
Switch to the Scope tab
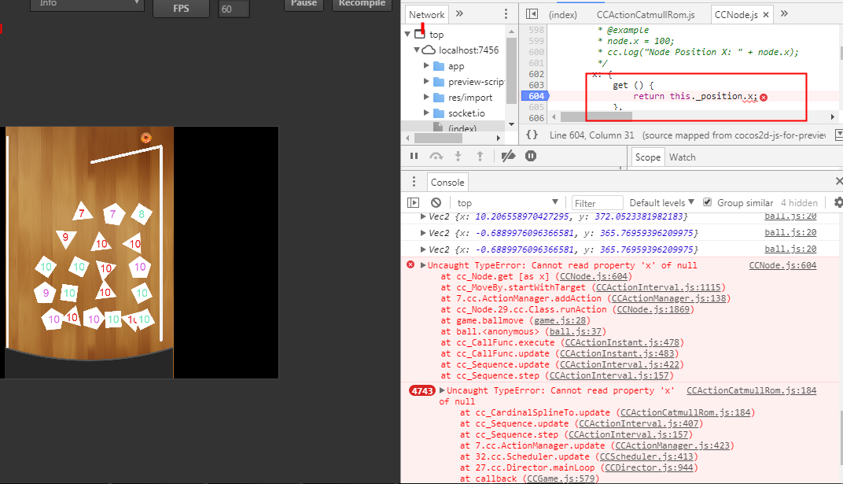[647, 157]
